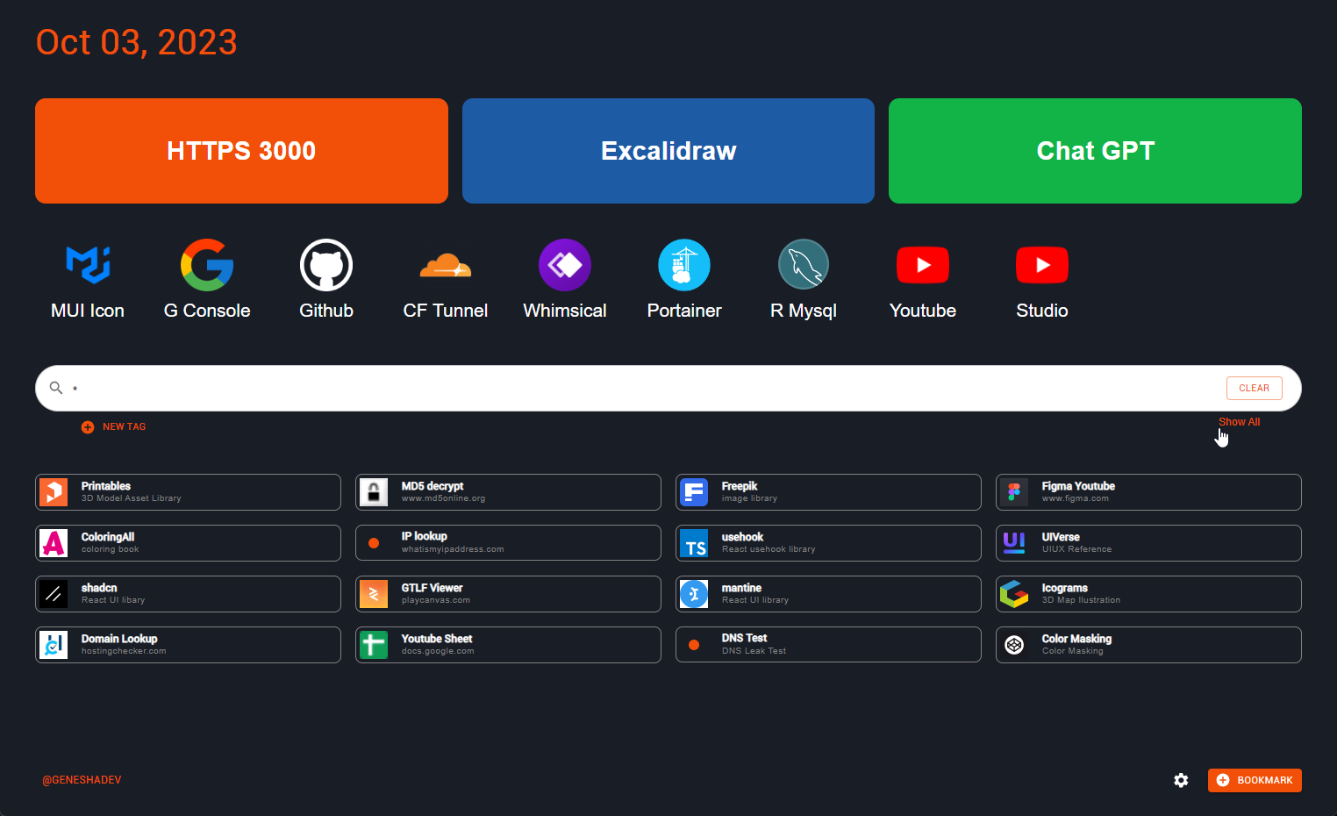The height and width of the screenshot is (816, 1337).
Task: Open the settings gear icon
Action: [x=1181, y=780]
